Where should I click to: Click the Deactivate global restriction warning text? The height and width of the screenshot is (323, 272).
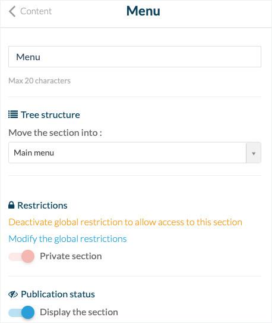[x=125, y=222]
